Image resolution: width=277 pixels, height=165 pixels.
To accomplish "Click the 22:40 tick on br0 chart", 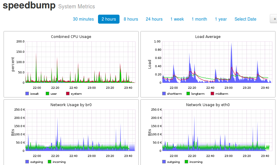I will click(73, 156).
